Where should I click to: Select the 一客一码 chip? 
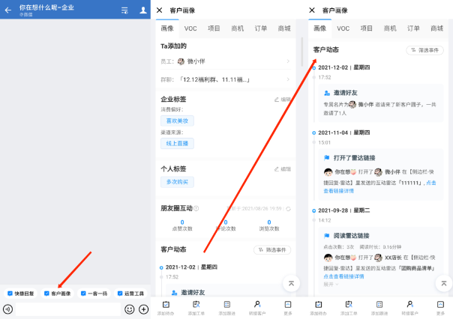pyautogui.click(x=94, y=294)
